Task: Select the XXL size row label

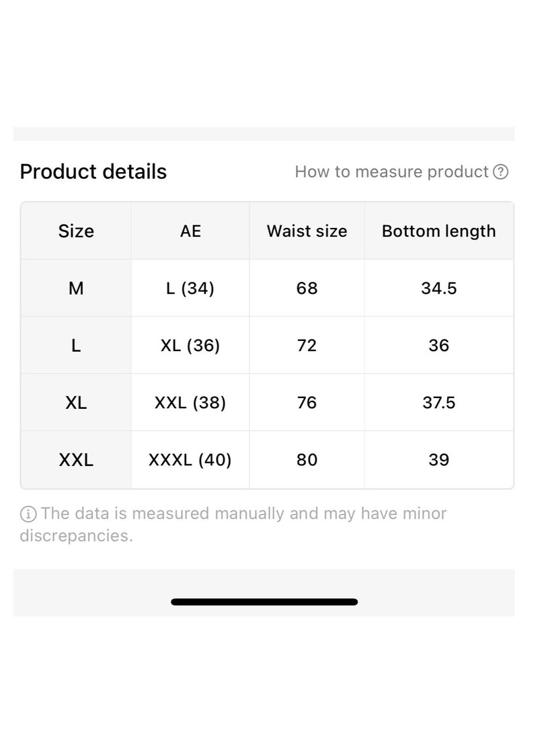Action: coord(76,460)
